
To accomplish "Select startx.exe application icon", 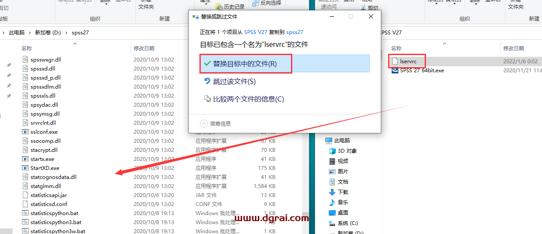I will coord(25,159).
